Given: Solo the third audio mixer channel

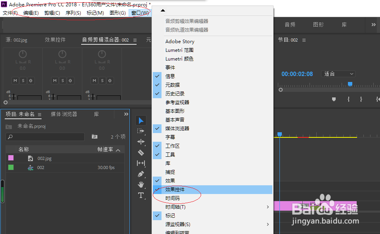Looking at the screenshot, I should tap(102, 80).
